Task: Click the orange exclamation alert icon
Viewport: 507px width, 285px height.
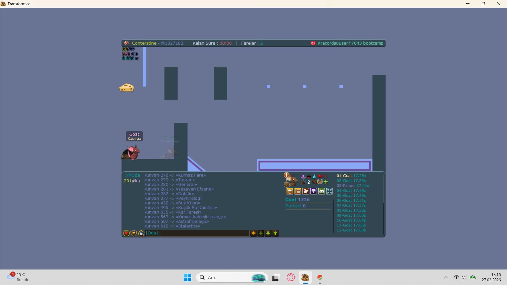Action: click(x=286, y=175)
